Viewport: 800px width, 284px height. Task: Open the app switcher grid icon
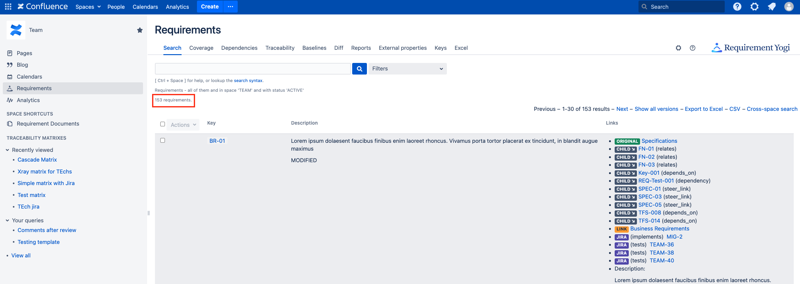pyautogui.click(x=8, y=7)
